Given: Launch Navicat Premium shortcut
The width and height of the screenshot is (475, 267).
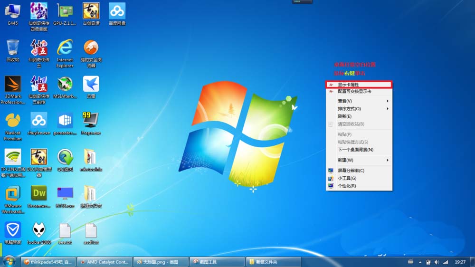Looking at the screenshot, I should [13, 127].
